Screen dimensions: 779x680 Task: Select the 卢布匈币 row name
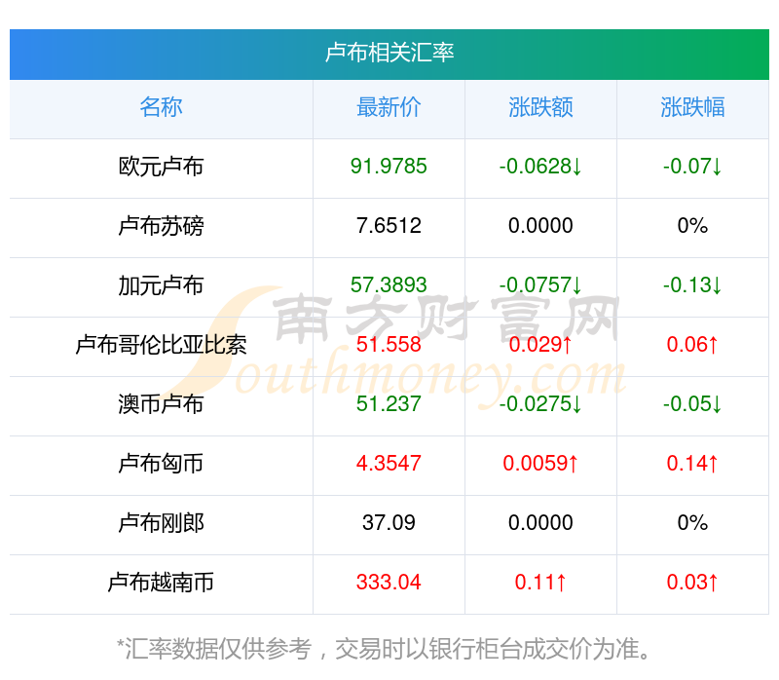point(161,464)
